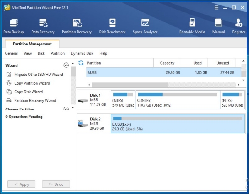Click the Disk 1 MBR 111.79 GB label
This screenshot has height=194, width=249.
(x=98, y=100)
